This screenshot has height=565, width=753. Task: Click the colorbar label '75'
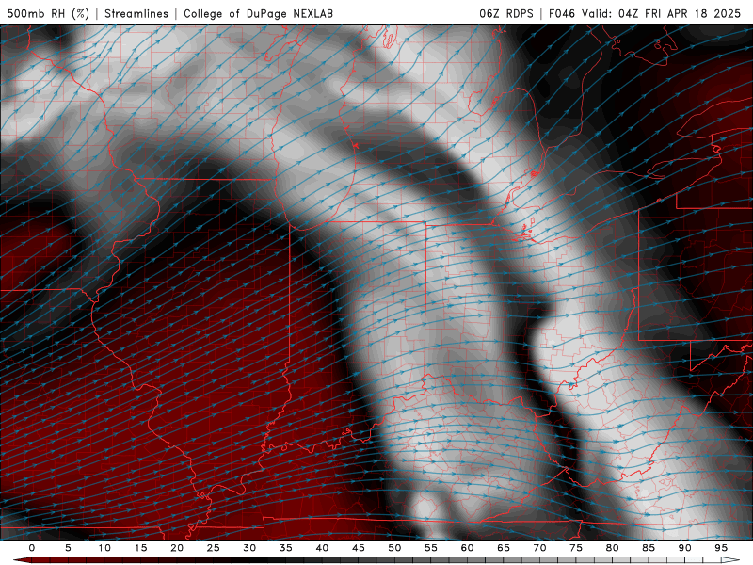[576, 548]
